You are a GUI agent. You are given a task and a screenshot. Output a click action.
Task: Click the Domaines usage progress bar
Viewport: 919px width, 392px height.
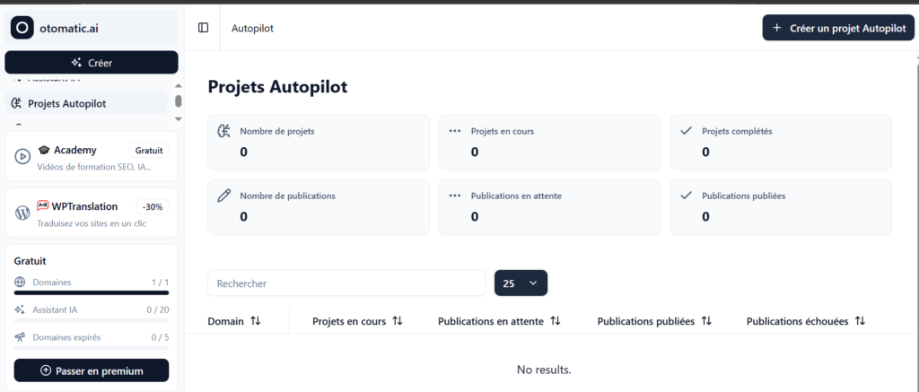pyautogui.click(x=92, y=292)
